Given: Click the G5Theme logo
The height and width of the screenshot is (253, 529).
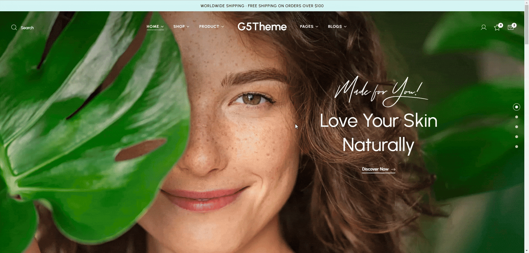Looking at the screenshot, I should 262,27.
